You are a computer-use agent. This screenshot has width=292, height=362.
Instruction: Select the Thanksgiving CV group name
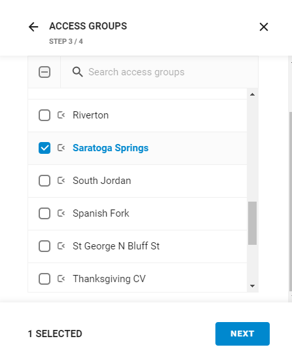point(109,279)
